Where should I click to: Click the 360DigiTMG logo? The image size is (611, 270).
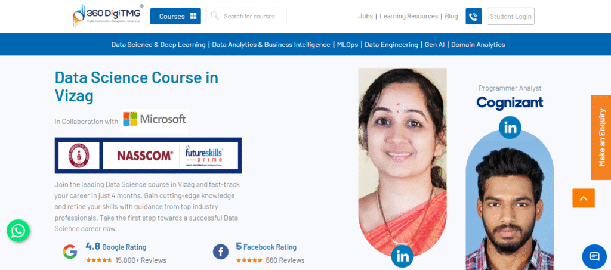(108, 15)
